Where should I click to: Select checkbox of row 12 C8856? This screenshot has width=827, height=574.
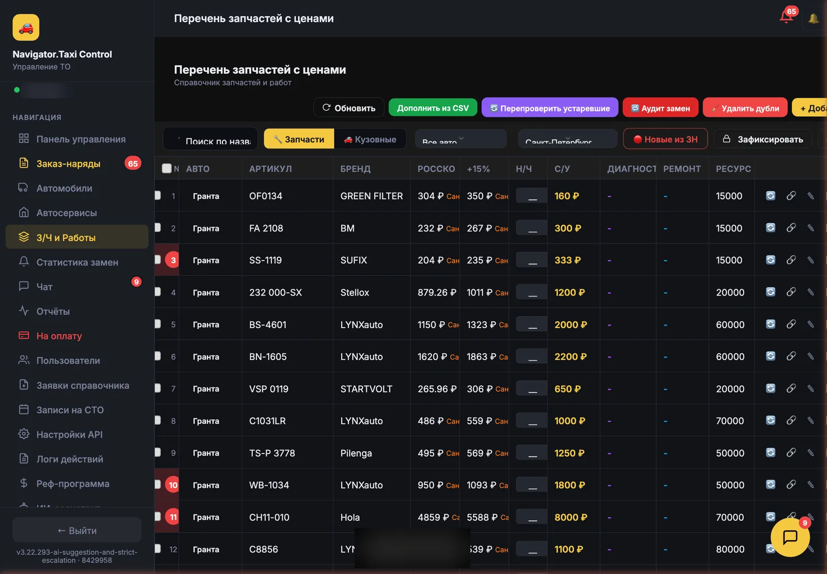tap(158, 549)
